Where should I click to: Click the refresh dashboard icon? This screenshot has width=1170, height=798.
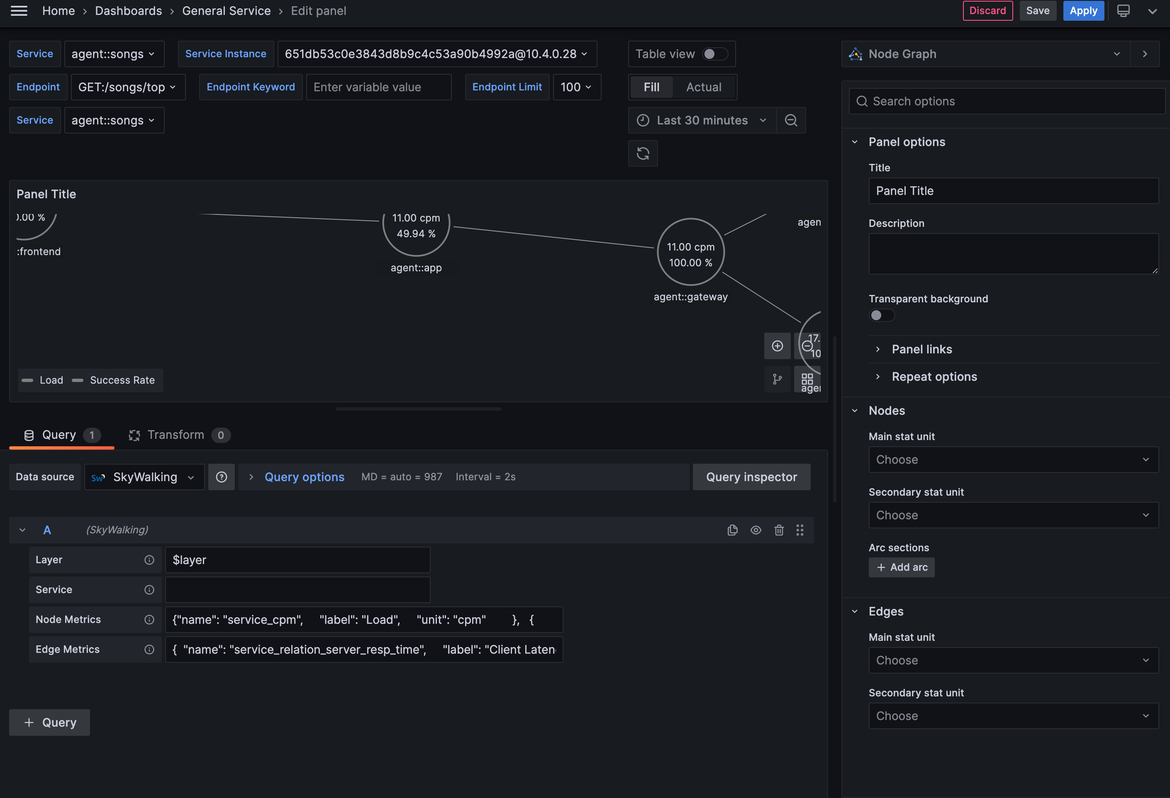click(x=643, y=153)
